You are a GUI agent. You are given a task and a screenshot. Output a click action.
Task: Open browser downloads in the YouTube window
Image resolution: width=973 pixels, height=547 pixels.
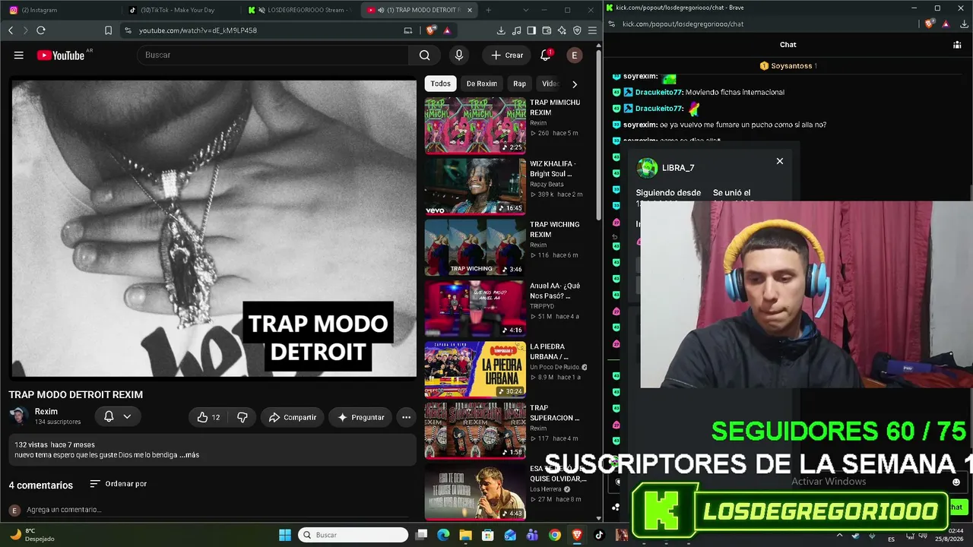tap(501, 30)
